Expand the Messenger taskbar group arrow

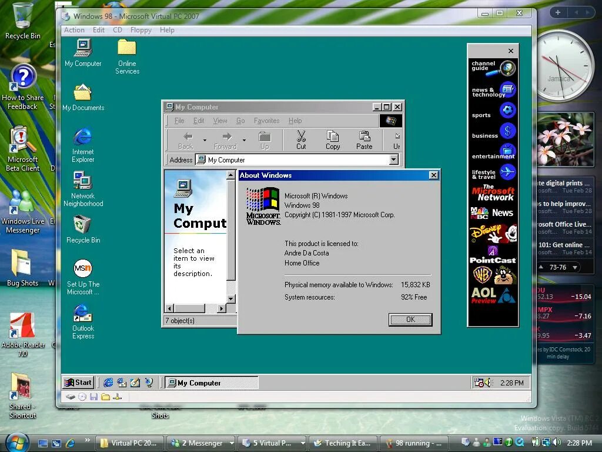point(232,443)
